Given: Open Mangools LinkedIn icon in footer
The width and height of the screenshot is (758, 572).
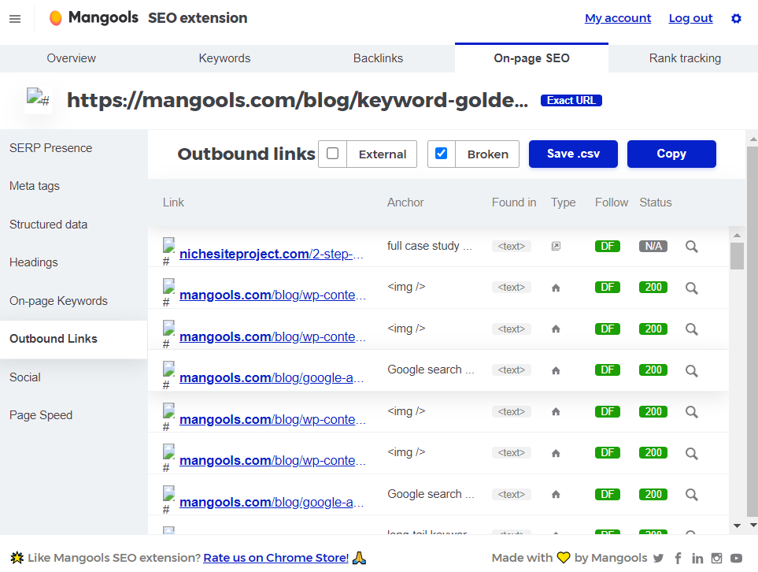Looking at the screenshot, I should pos(697,559).
